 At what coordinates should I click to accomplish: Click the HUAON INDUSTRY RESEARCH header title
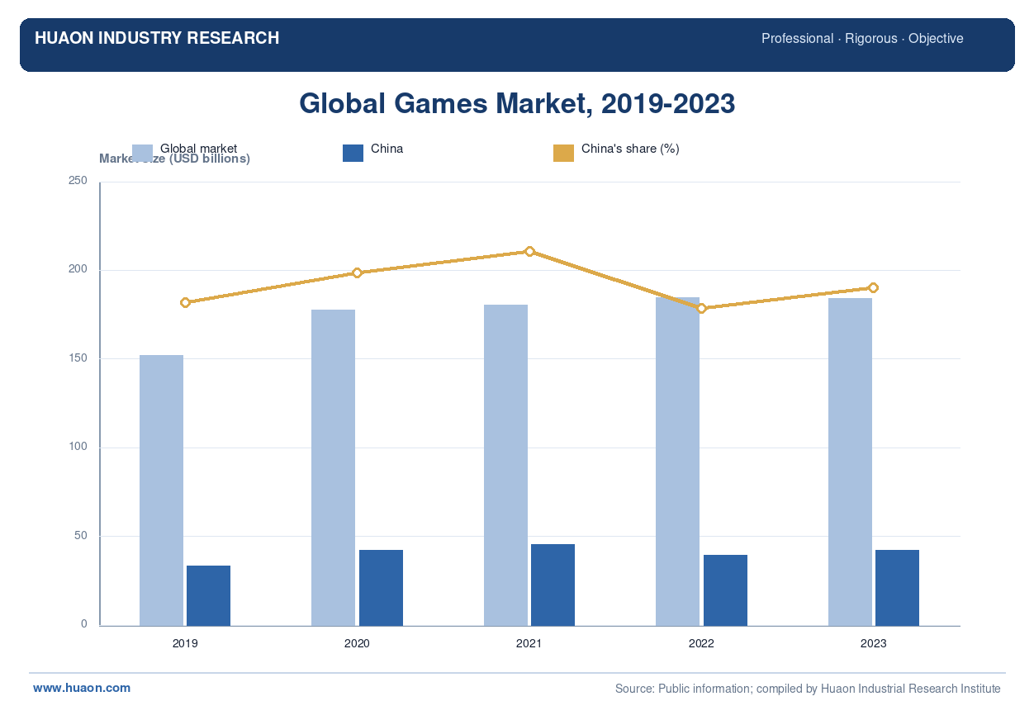pyautogui.click(x=157, y=38)
